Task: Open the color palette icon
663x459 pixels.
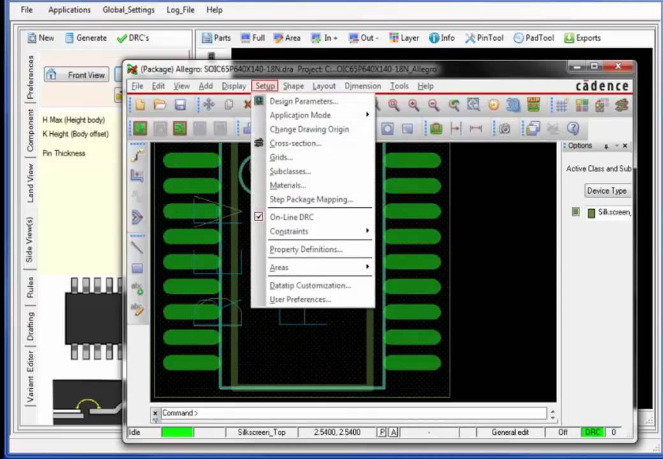Action: pos(582,105)
